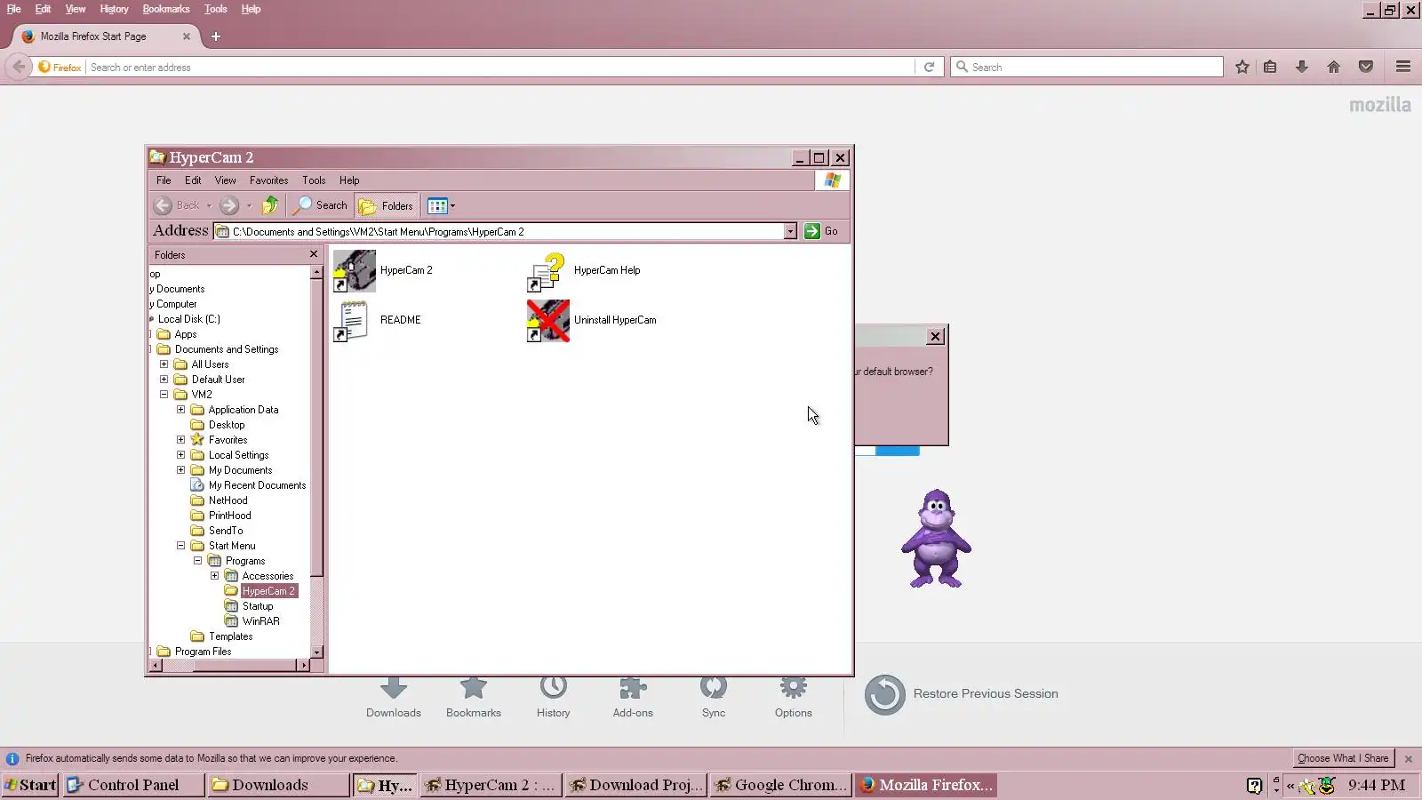The width and height of the screenshot is (1422, 800).
Task: Open the HyperCam 2 shortcut icon
Action: pos(355,270)
